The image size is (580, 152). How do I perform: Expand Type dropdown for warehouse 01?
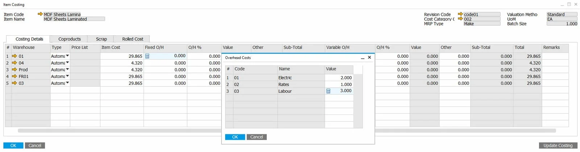point(67,56)
